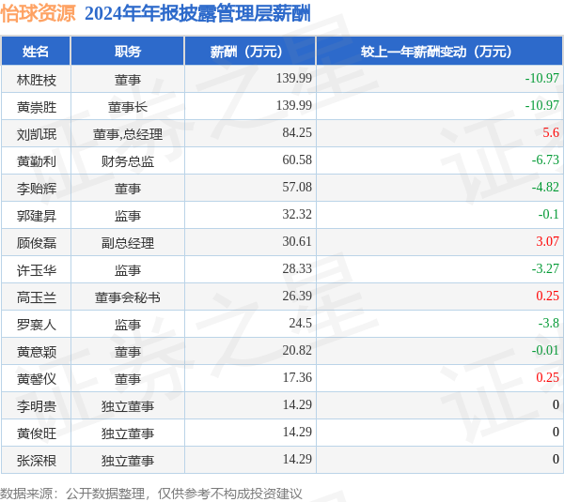The height and width of the screenshot is (502, 564).
Task: Click 李明贵's position 独立董事
Action: point(128,406)
